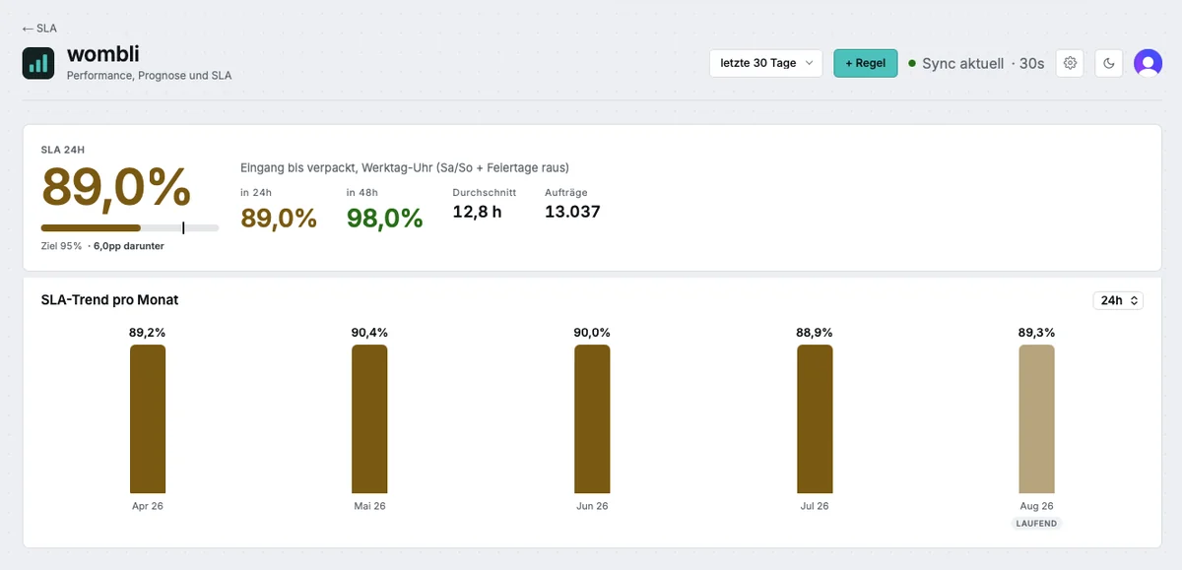Click the + Regel button
This screenshot has height=570, width=1182.
tap(866, 63)
